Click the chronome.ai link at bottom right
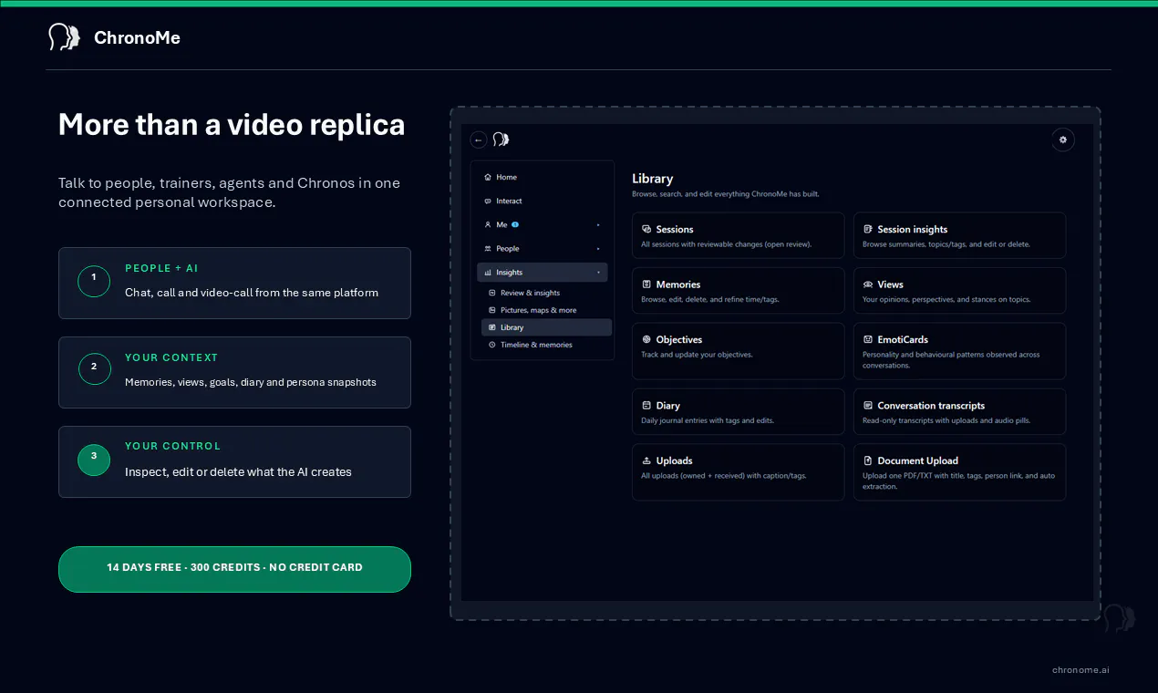 pyautogui.click(x=1080, y=669)
